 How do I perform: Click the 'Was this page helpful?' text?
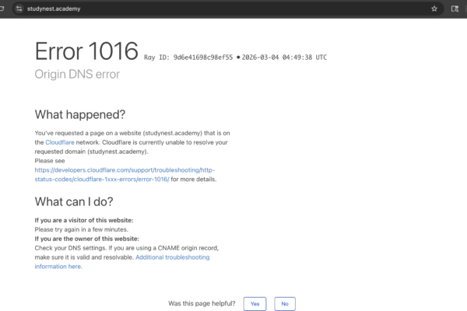click(202, 303)
